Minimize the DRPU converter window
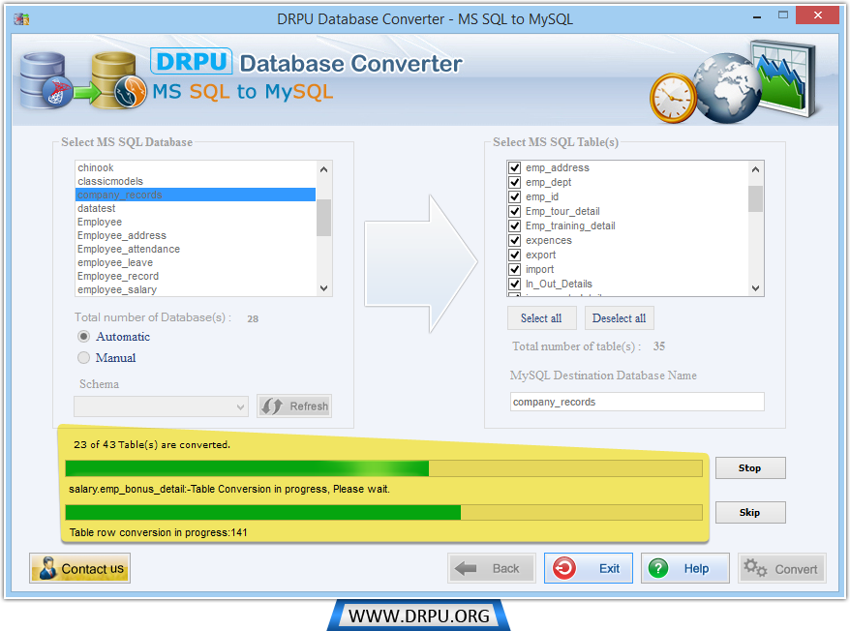 (757, 17)
